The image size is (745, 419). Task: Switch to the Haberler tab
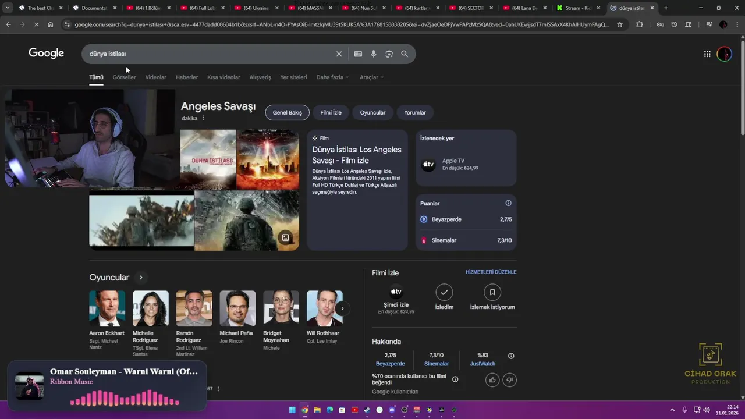pos(187,77)
